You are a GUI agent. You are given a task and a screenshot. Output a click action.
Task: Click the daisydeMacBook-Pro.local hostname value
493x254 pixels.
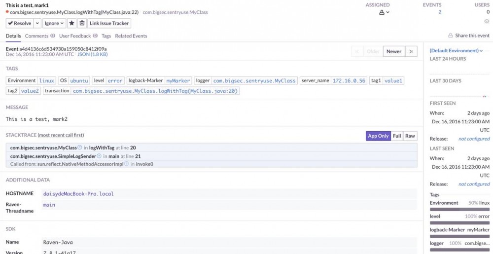pos(78,194)
